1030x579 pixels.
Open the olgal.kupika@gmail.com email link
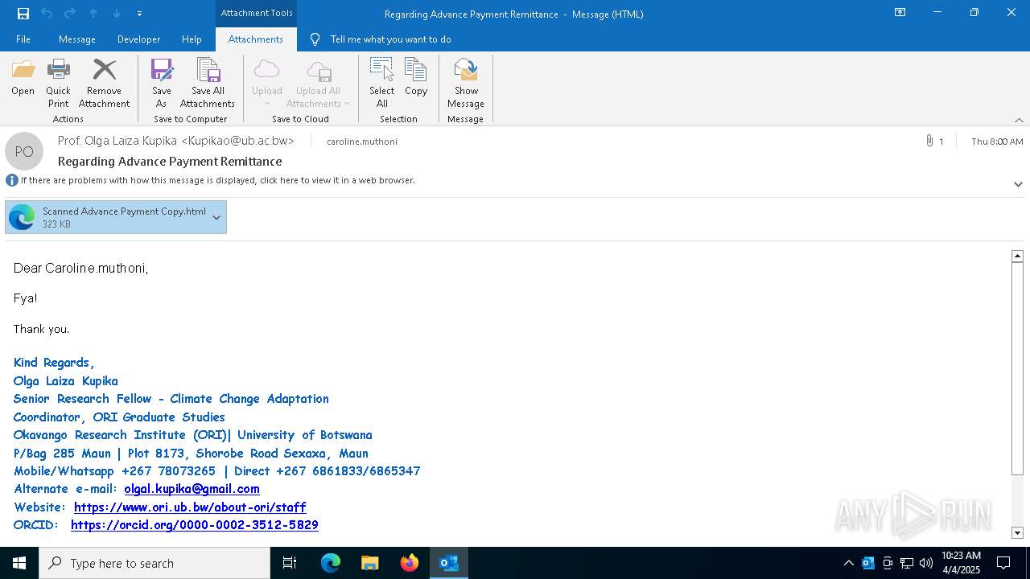(192, 489)
